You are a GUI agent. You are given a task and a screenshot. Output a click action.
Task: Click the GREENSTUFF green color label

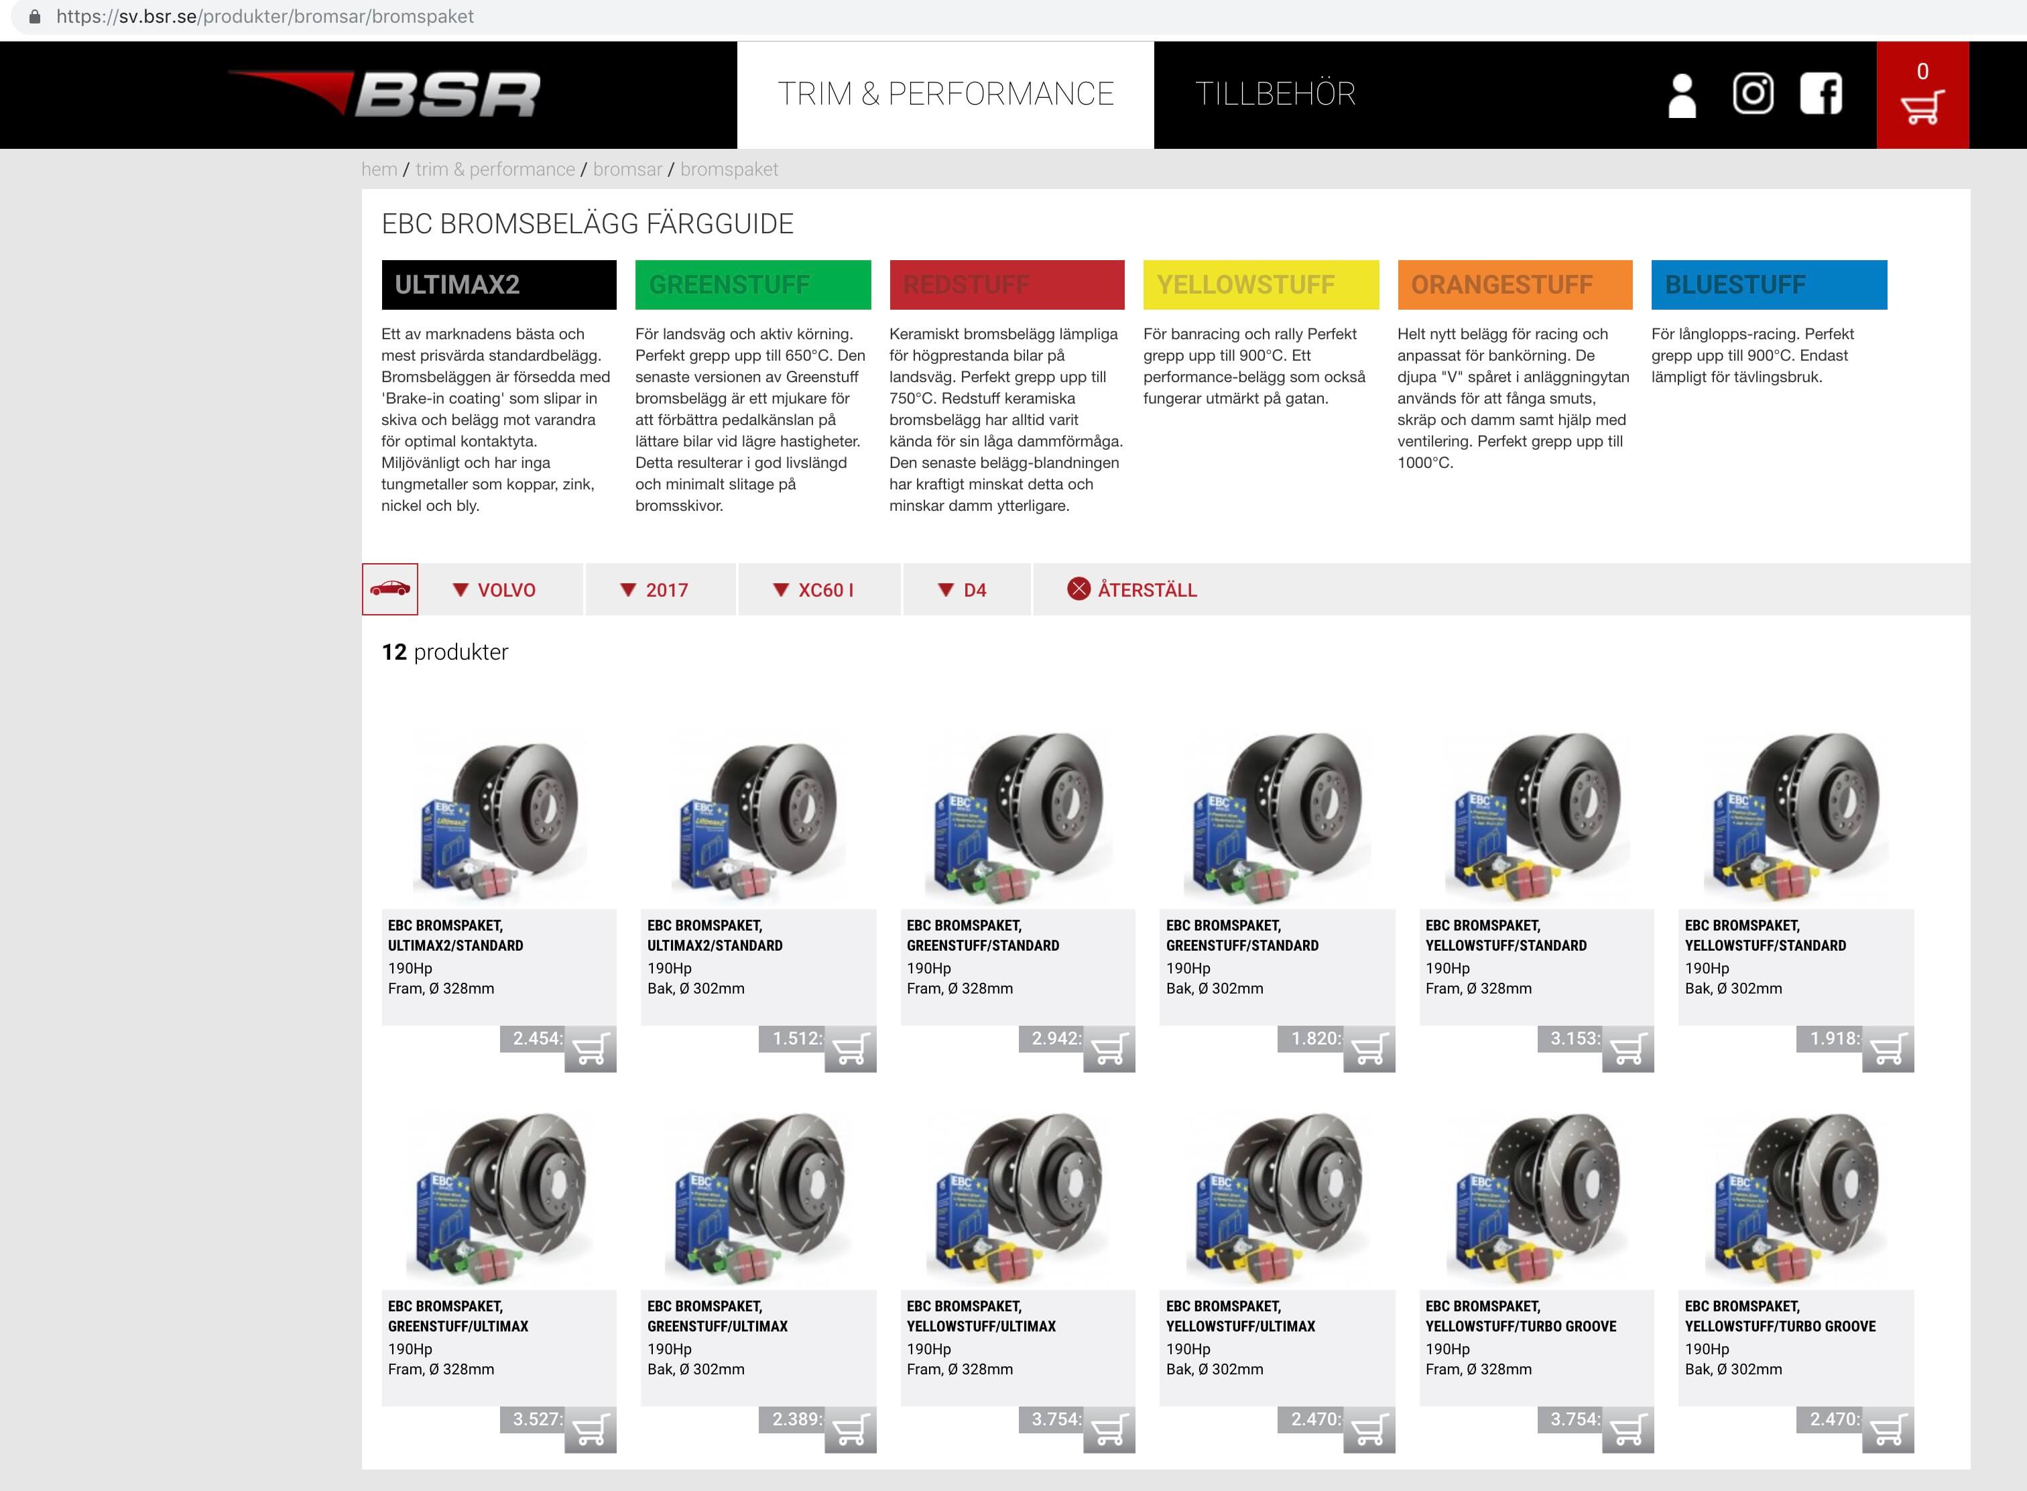(753, 284)
